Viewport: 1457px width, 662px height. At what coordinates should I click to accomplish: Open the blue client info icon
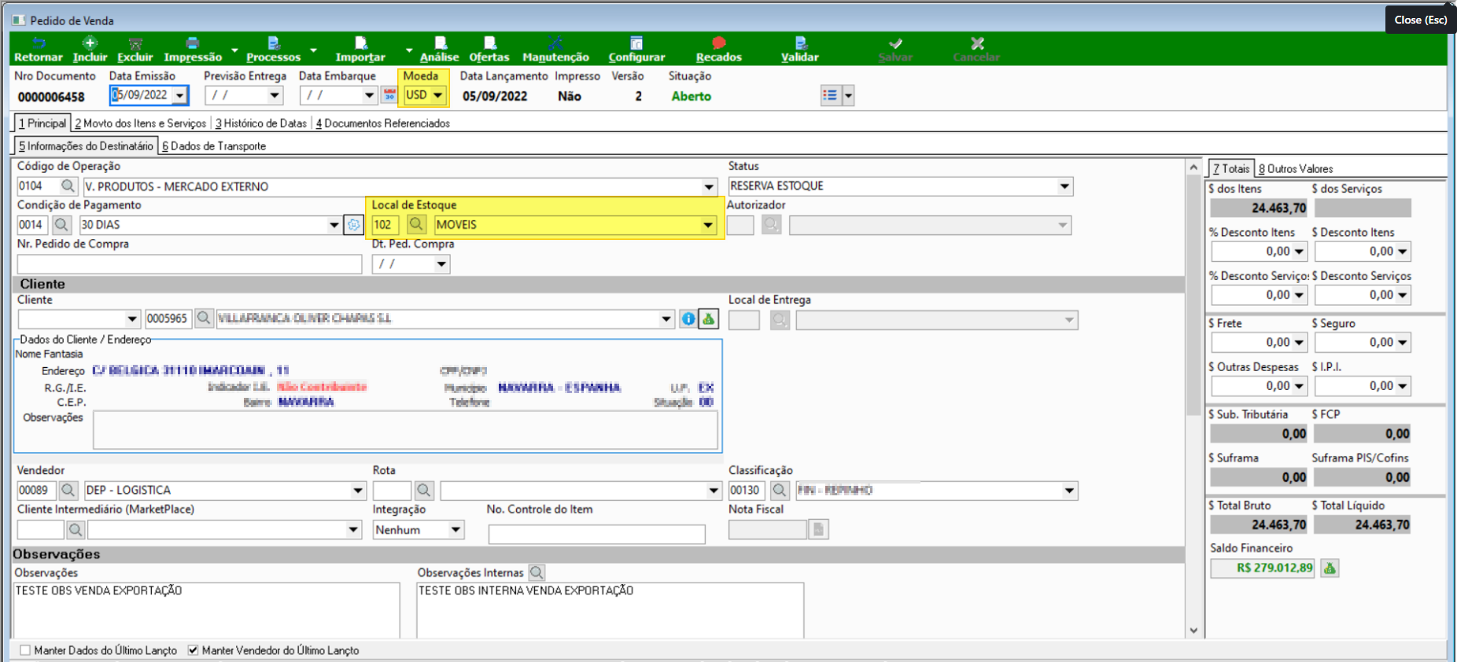tap(688, 318)
